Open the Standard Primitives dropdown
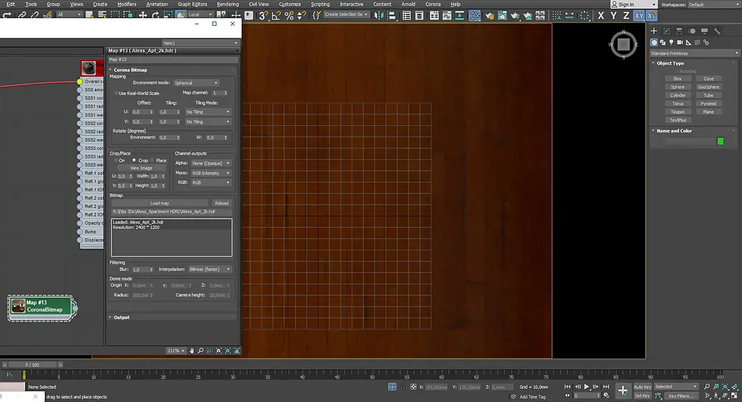 click(694, 53)
